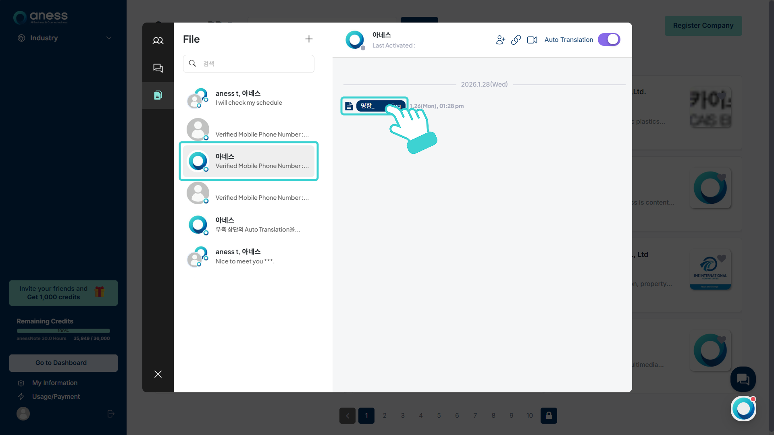
Task: Close the messenger panel with X icon
Action: pyautogui.click(x=158, y=374)
